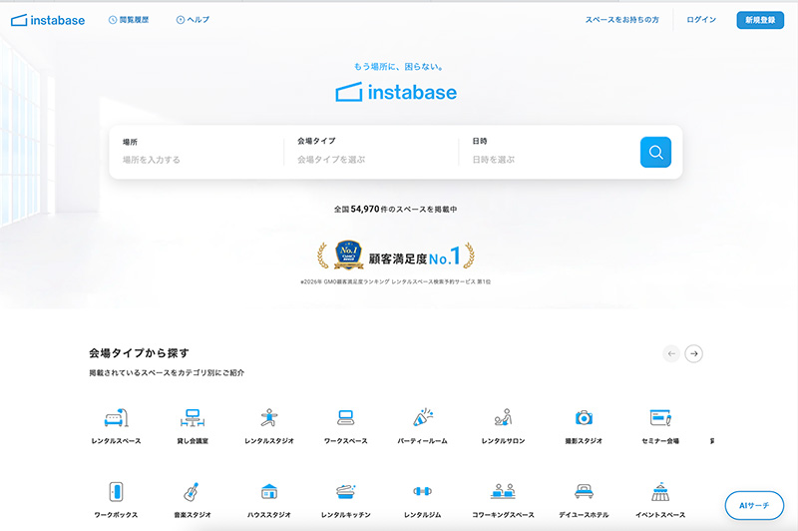Screen dimensions: 798x531
Task: Click the 新規登録 sign-up button
Action: (x=760, y=20)
